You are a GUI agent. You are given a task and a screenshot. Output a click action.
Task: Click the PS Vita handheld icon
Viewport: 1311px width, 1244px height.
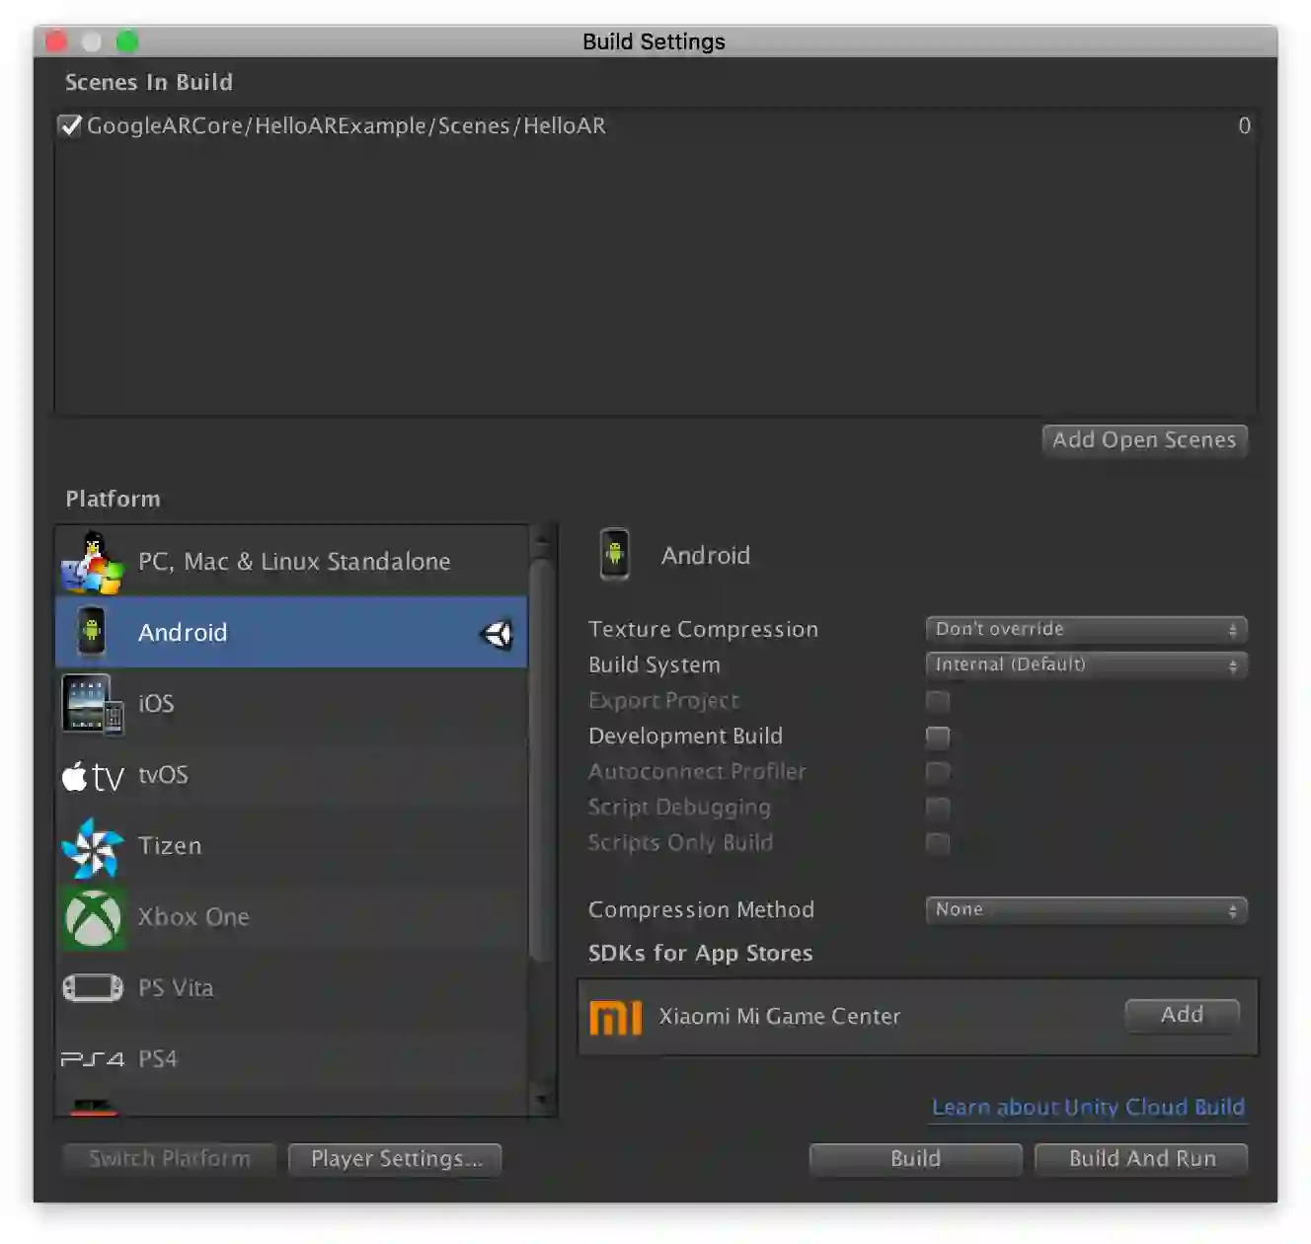93,987
